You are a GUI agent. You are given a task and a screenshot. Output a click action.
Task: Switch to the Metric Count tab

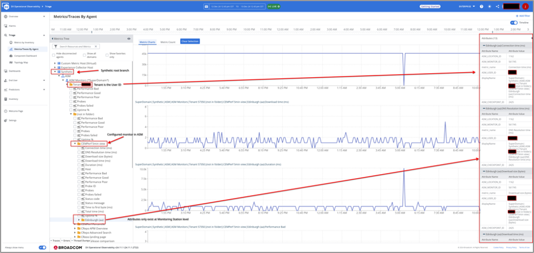168,41
